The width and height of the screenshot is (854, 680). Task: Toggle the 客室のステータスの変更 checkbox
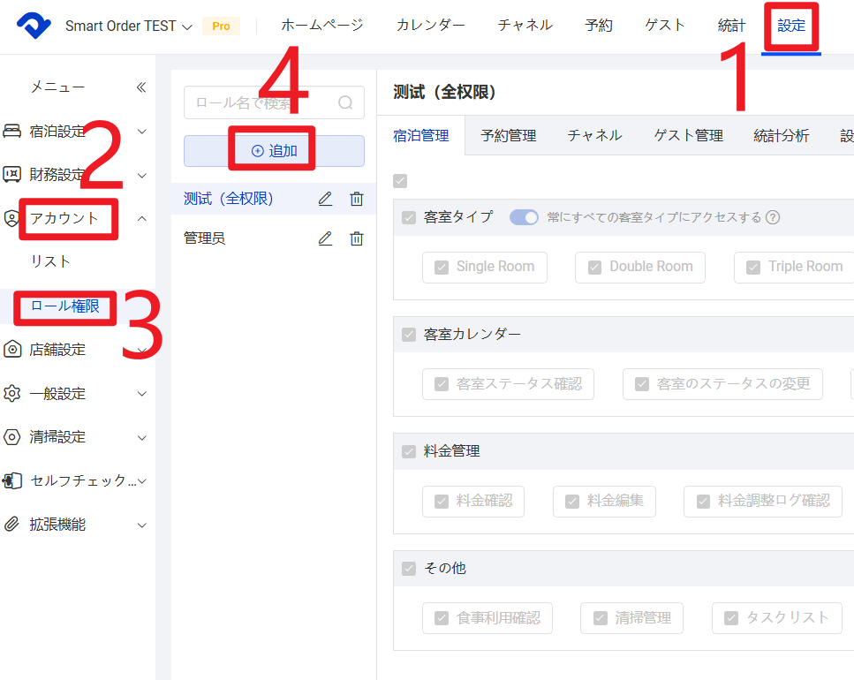pos(642,384)
